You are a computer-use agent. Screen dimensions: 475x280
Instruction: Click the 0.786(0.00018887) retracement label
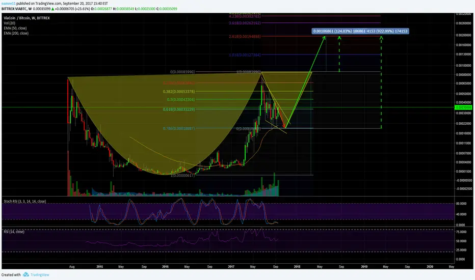pyautogui.click(x=179, y=128)
